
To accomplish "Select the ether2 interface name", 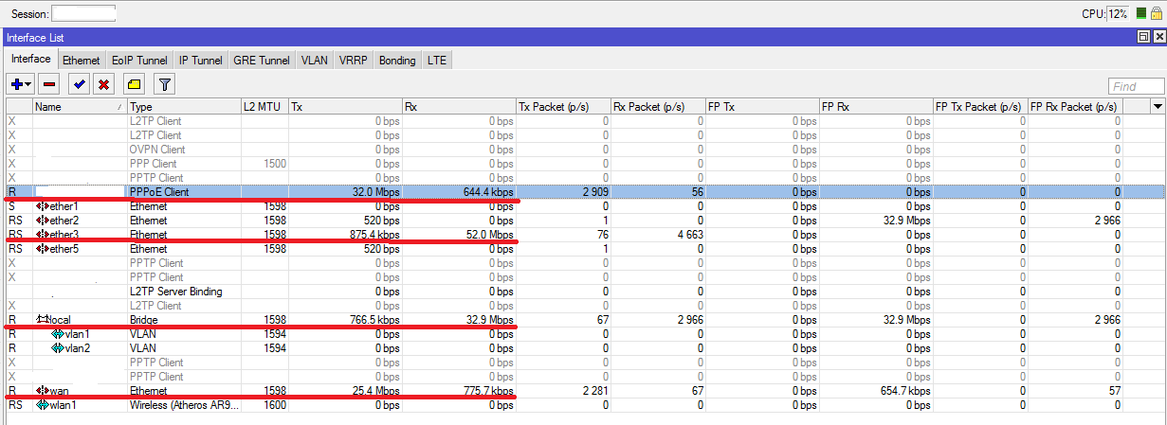I will (x=64, y=221).
